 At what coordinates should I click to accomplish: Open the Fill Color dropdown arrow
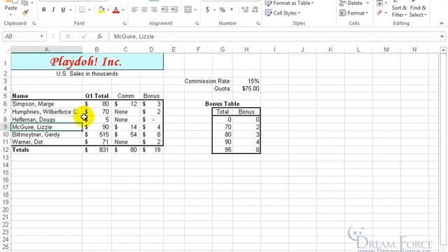pos(108,10)
